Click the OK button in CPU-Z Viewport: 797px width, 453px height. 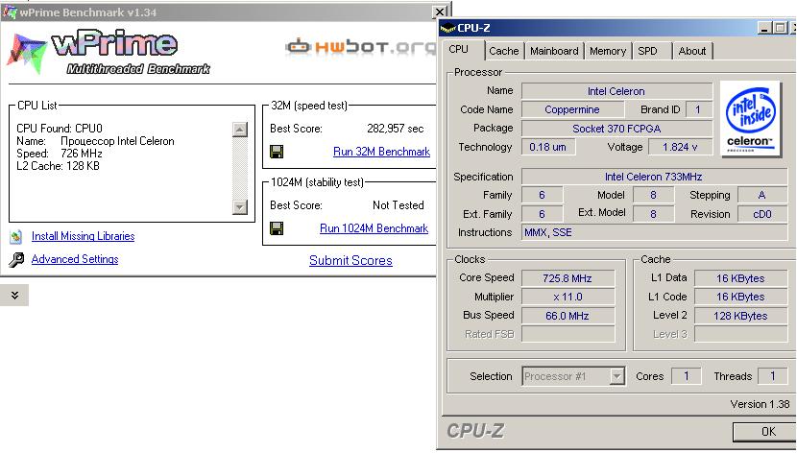point(765,432)
